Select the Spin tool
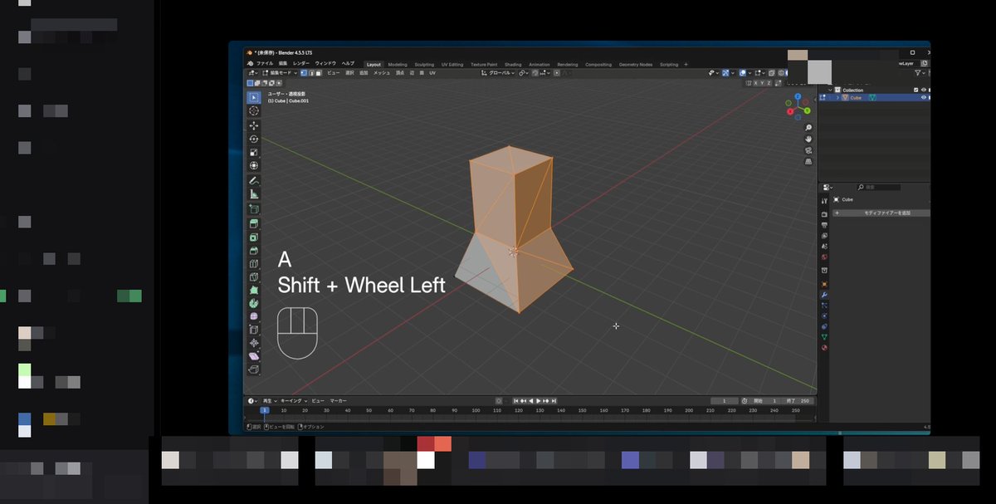This screenshot has width=996, height=504. 254,302
